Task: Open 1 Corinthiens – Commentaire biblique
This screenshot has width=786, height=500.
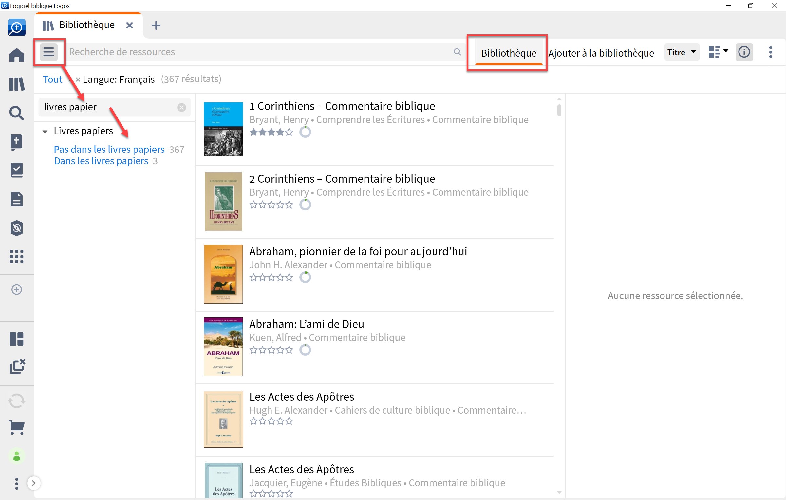Action: 342,106
